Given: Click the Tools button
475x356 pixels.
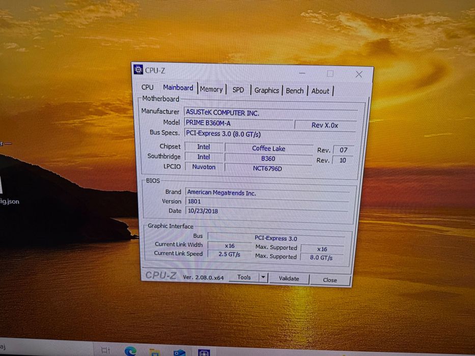Looking at the screenshot, I should point(244,277).
